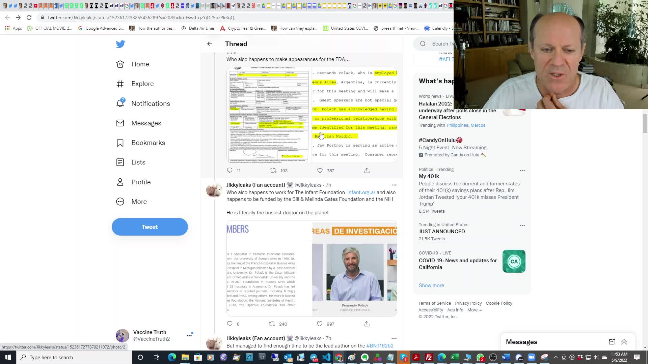Image resolution: width=648 pixels, height=364 pixels.
Task: Show hidden system tray icons
Action: click(x=556, y=357)
